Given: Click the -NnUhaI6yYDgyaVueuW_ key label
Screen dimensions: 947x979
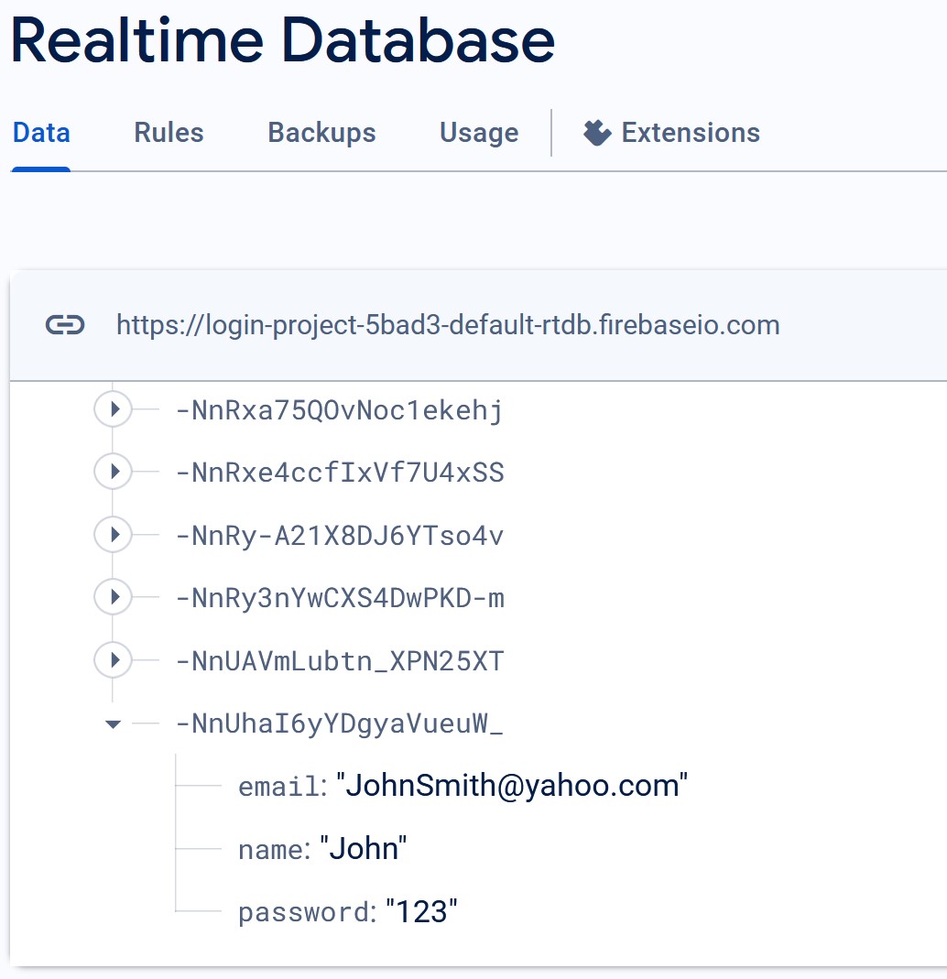Looking at the screenshot, I should 339,723.
